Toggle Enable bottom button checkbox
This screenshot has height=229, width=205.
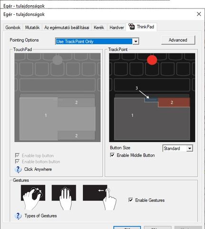[17, 162]
